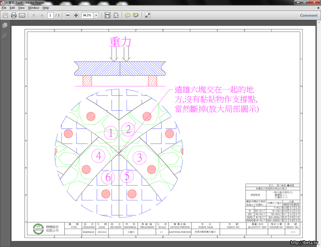Select the highlight text tool

[136, 15]
